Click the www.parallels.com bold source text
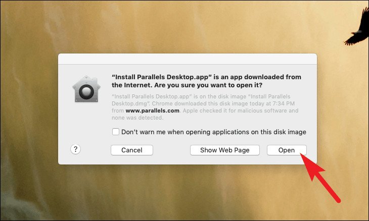This screenshot has height=221, width=369. [153, 111]
